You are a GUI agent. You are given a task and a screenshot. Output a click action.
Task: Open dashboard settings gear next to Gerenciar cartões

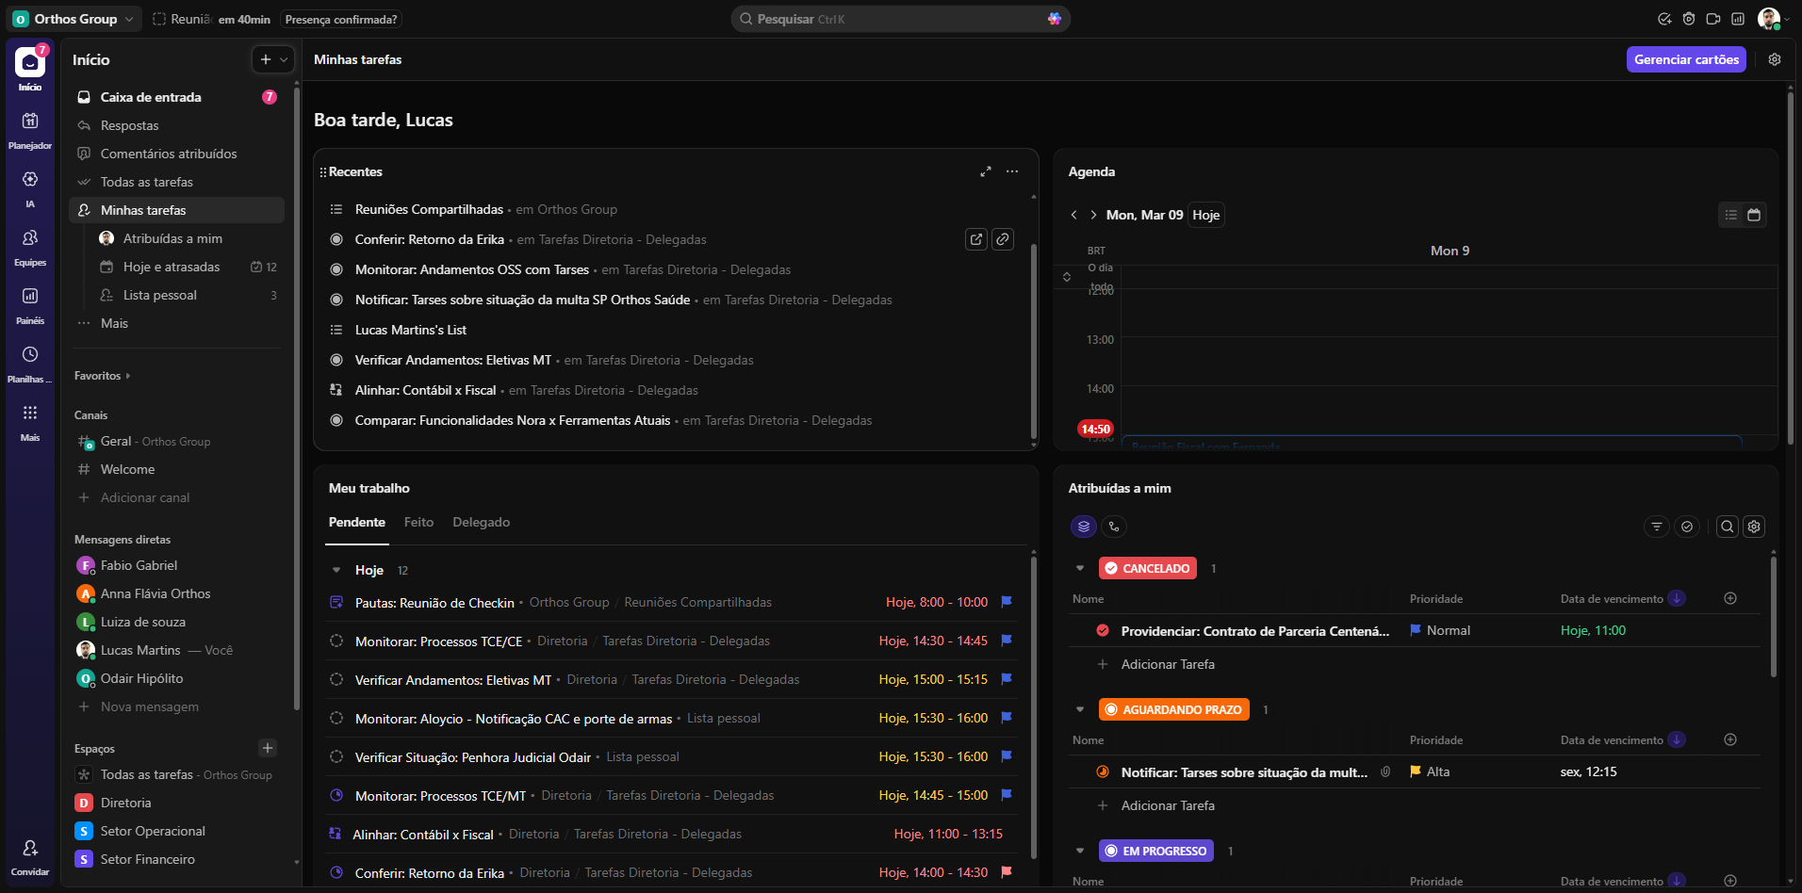pyautogui.click(x=1775, y=59)
